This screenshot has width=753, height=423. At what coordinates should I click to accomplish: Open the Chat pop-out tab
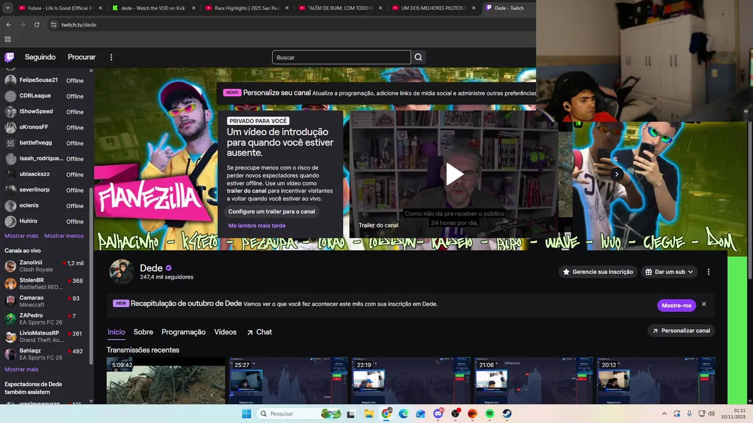tap(259, 332)
